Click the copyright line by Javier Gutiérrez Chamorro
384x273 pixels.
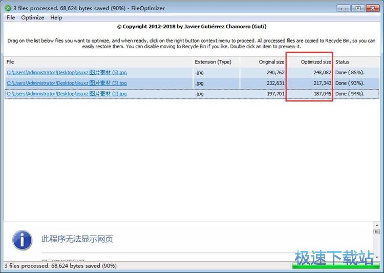click(192, 27)
